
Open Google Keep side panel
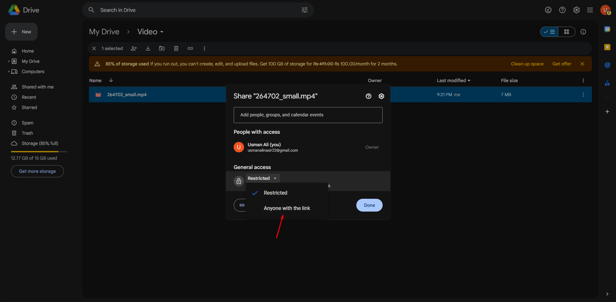(607, 47)
